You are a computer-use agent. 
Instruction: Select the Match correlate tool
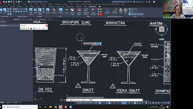click(35, 11)
